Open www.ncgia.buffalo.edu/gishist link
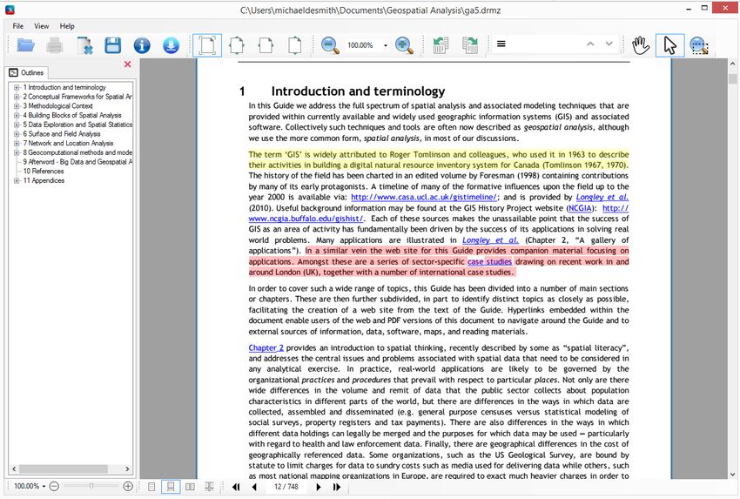The width and height of the screenshot is (740, 499). [306, 219]
